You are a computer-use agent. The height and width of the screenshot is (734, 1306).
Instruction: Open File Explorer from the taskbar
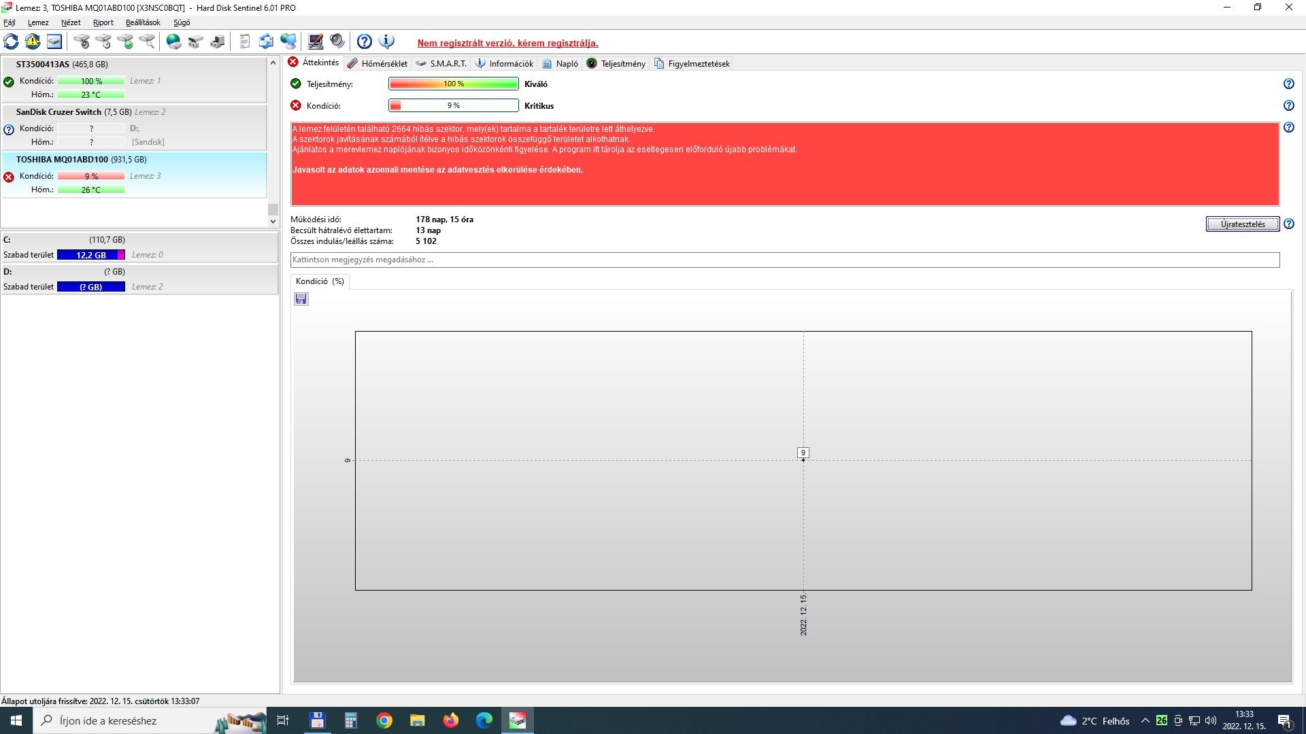(x=417, y=720)
